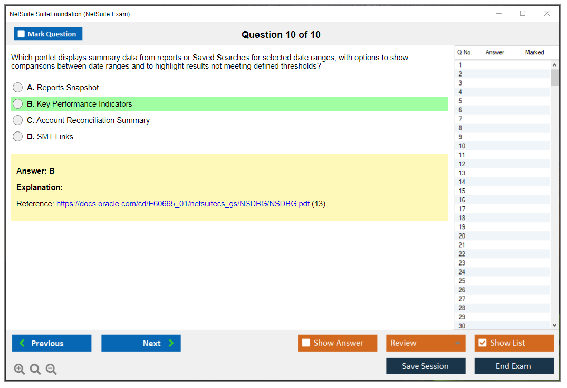Screen dimensions: 567x388
Task: Select question 23 in the list
Action: (502, 263)
